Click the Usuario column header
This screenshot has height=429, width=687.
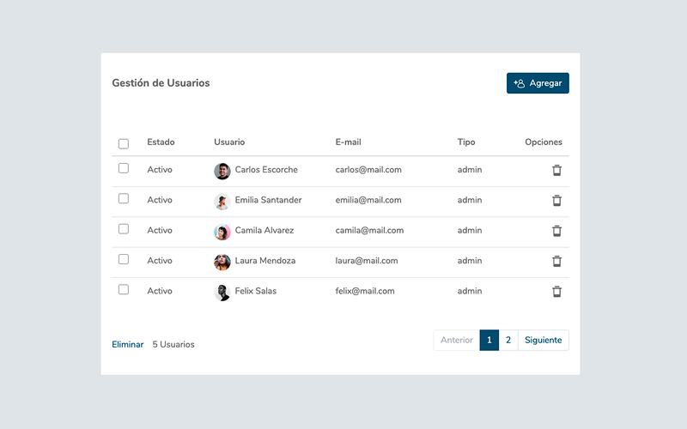point(229,142)
